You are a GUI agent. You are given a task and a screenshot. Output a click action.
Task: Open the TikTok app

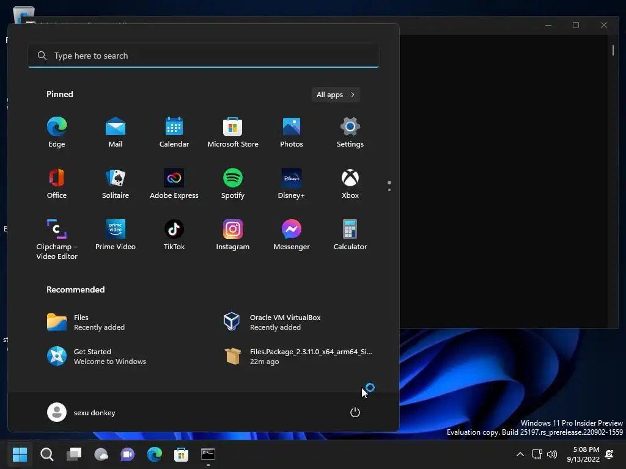click(174, 235)
